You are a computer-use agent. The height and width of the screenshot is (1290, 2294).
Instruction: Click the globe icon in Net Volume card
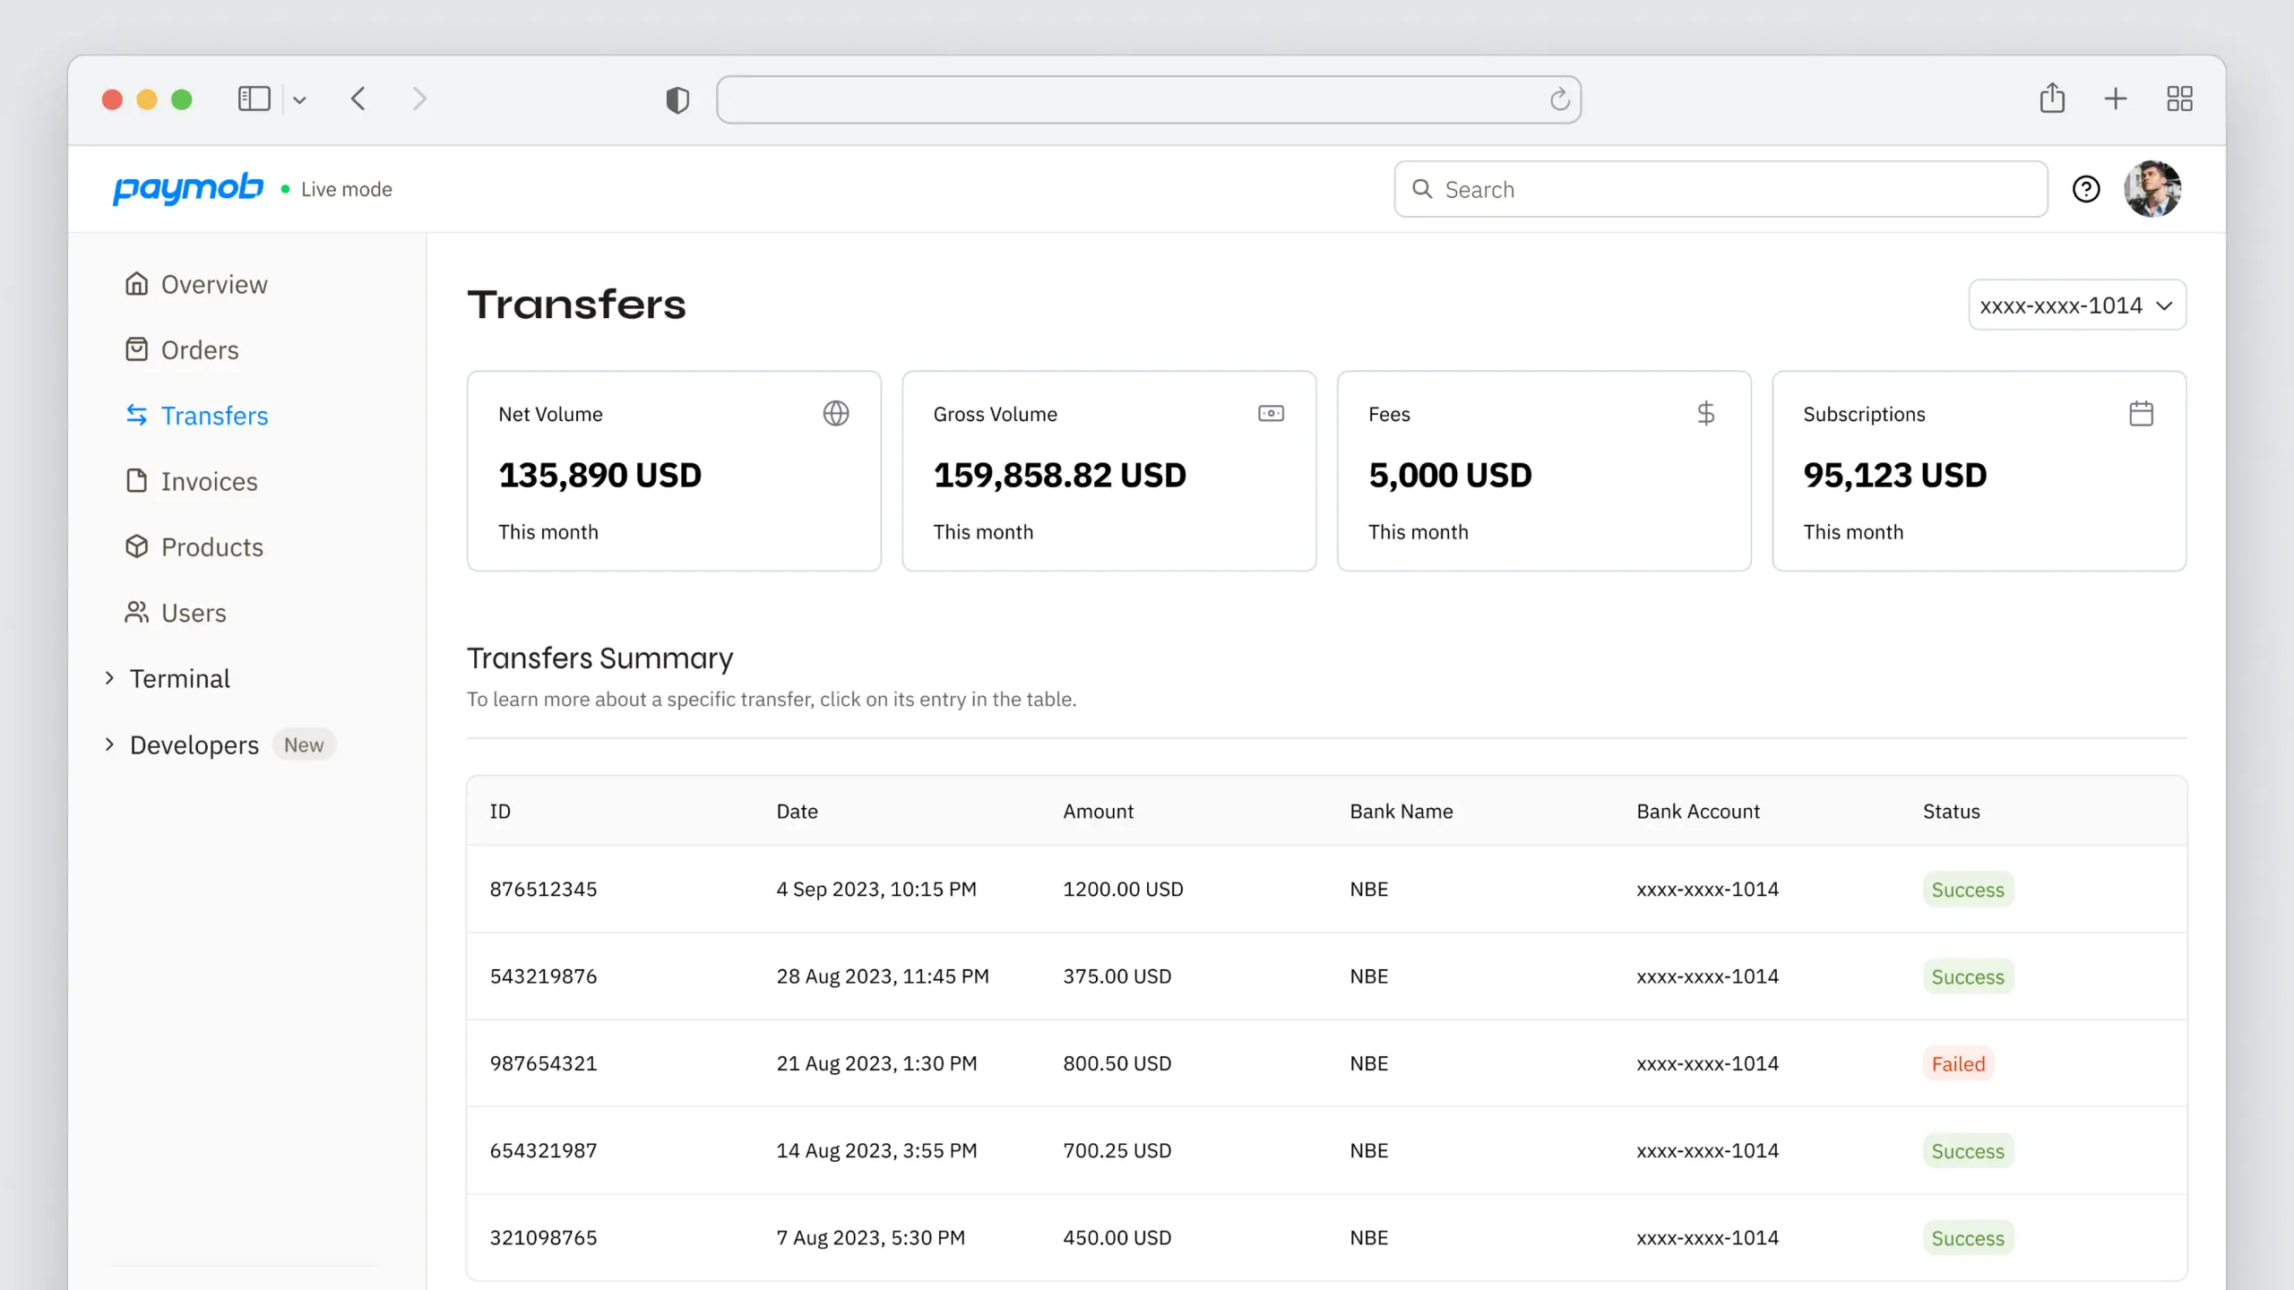[835, 413]
